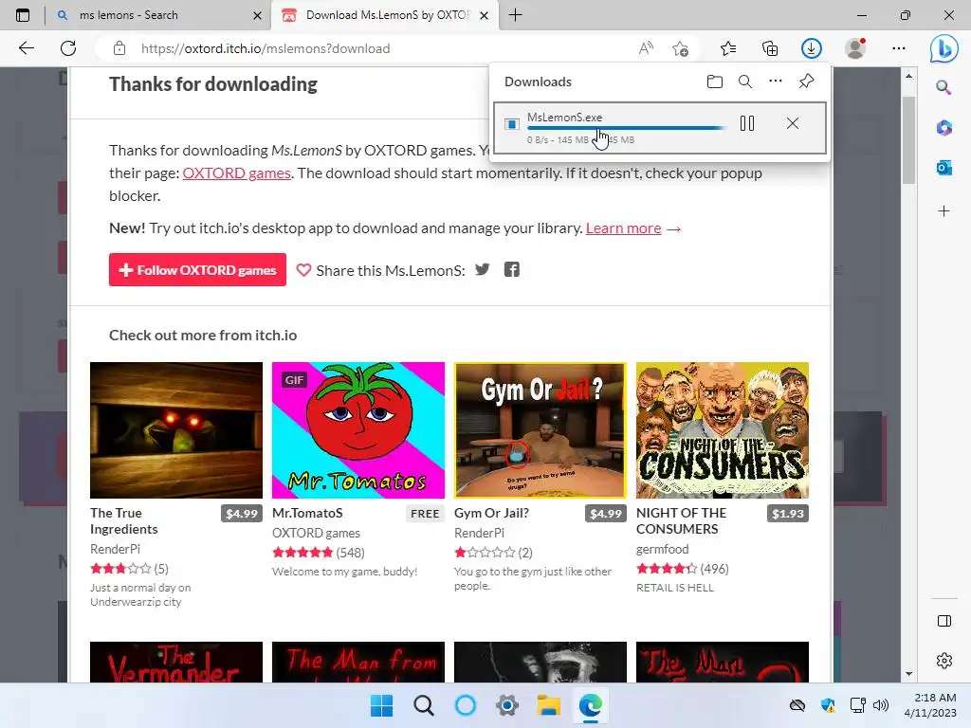
Task: Add a sidebar app plus icon
Action: click(944, 211)
